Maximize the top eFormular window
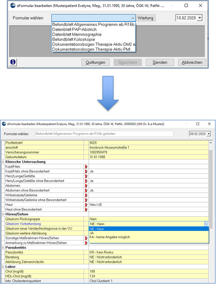The image size is (216, 284). tap(186, 5)
